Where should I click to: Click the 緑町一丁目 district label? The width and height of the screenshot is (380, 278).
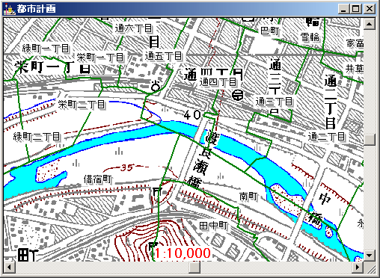[x=46, y=48]
